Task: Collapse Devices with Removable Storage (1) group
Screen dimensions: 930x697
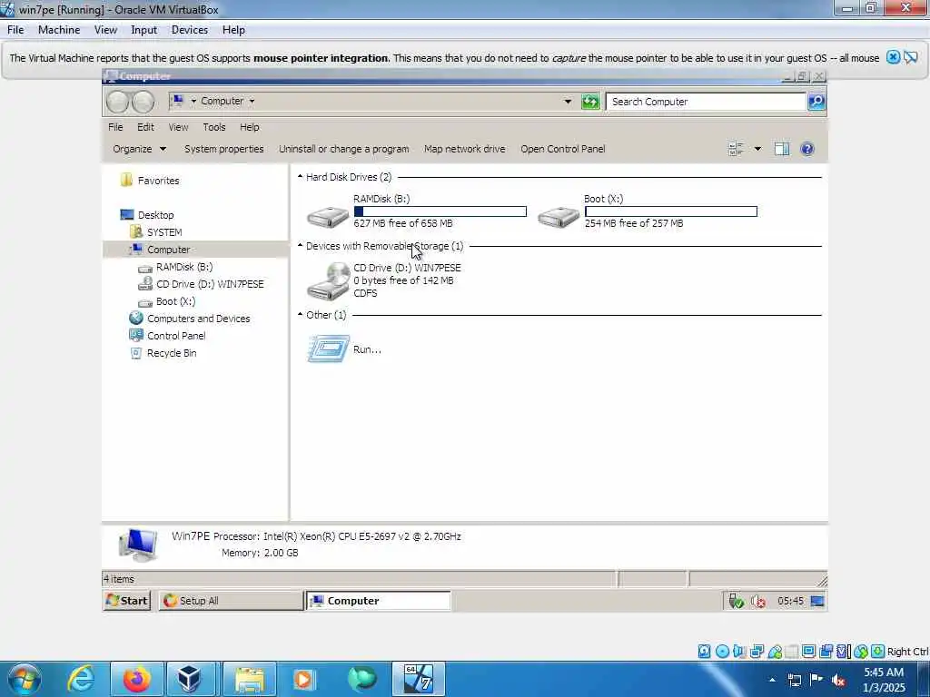Action: (x=300, y=245)
